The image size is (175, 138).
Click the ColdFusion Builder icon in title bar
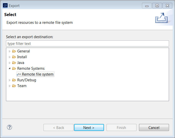[5, 6]
